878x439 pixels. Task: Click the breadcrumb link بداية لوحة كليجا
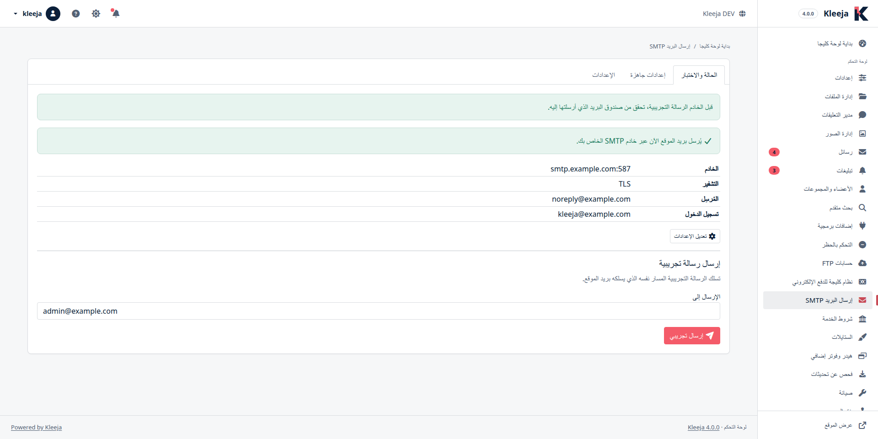coord(715,46)
